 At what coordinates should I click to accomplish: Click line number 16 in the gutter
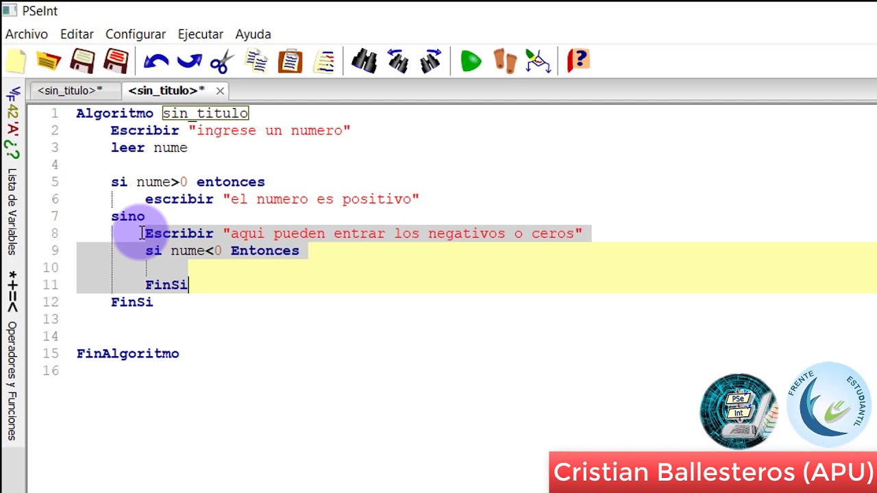(51, 370)
